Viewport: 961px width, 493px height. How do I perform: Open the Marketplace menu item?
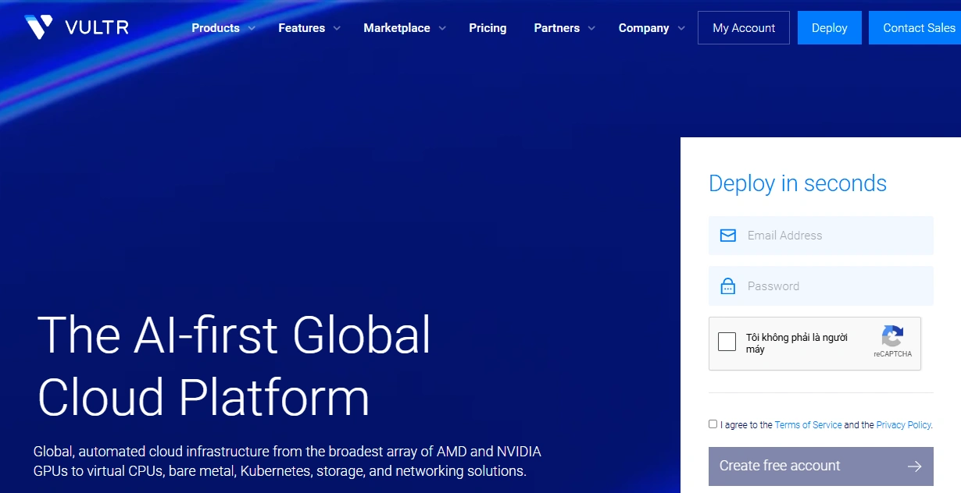pos(397,28)
